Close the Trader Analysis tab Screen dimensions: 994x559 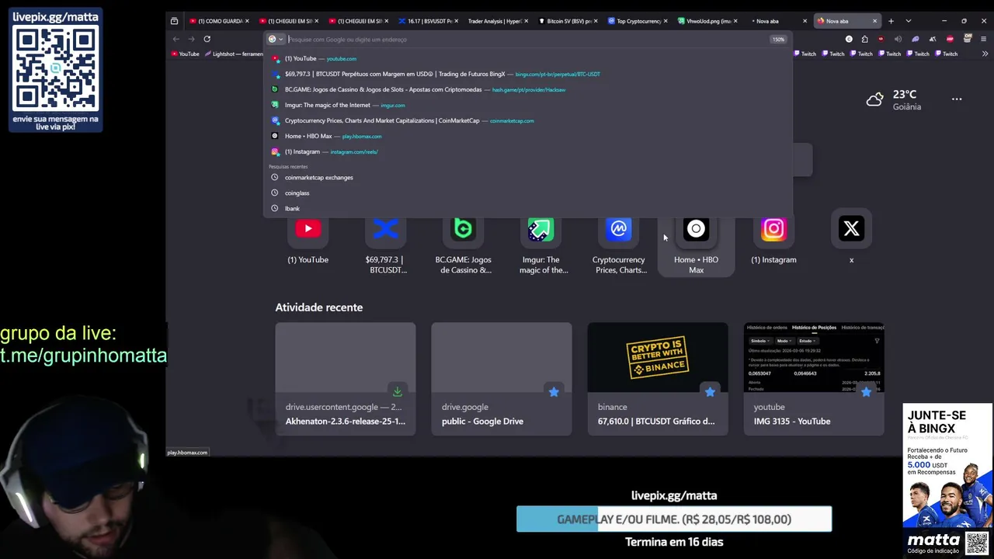526,21
